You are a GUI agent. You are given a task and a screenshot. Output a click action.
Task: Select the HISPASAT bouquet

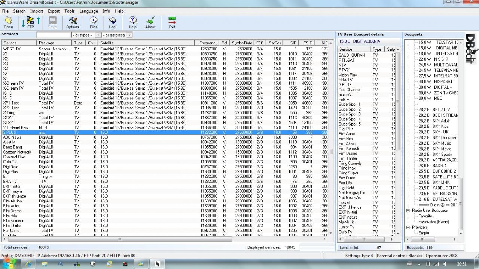pyautogui.click(x=435, y=81)
